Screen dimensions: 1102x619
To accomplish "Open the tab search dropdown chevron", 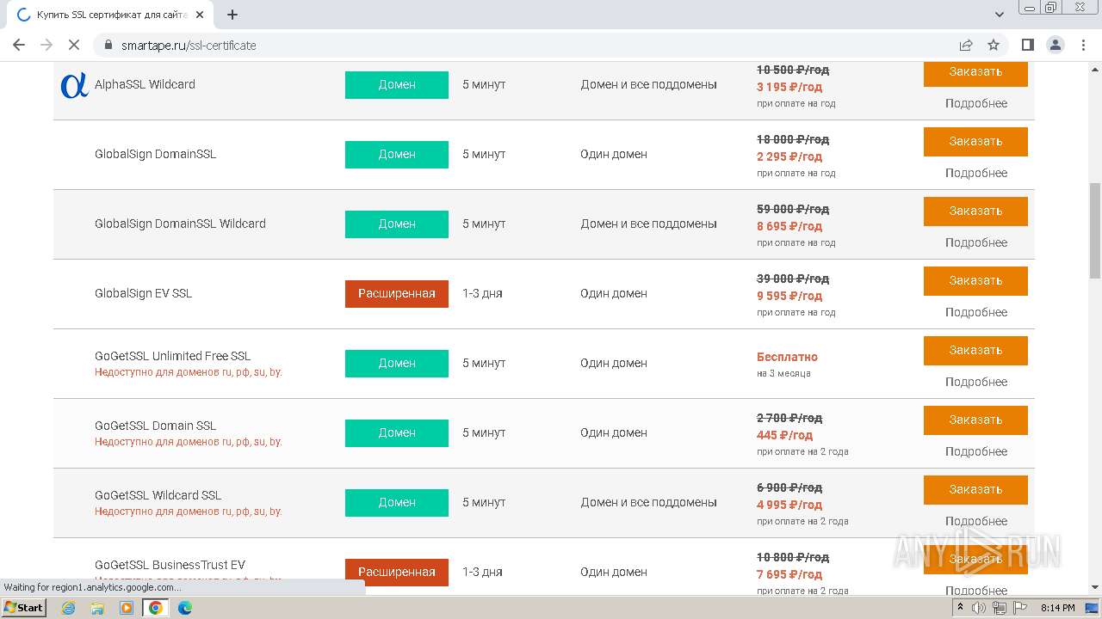I will (1000, 15).
